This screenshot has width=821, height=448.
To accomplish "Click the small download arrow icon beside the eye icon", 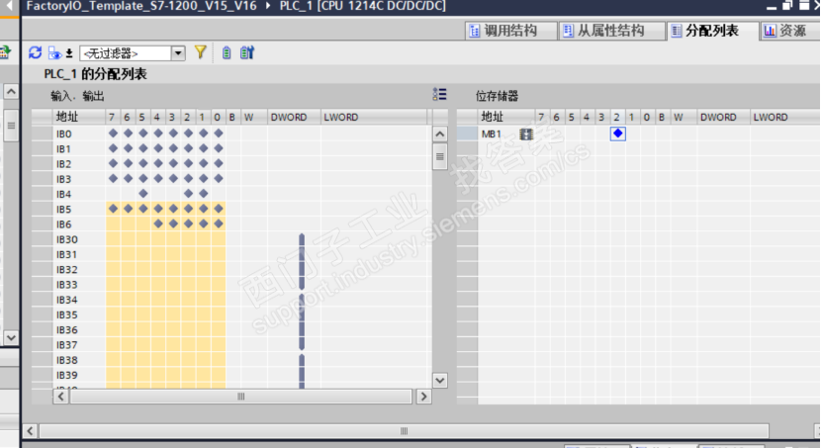I will (x=69, y=53).
